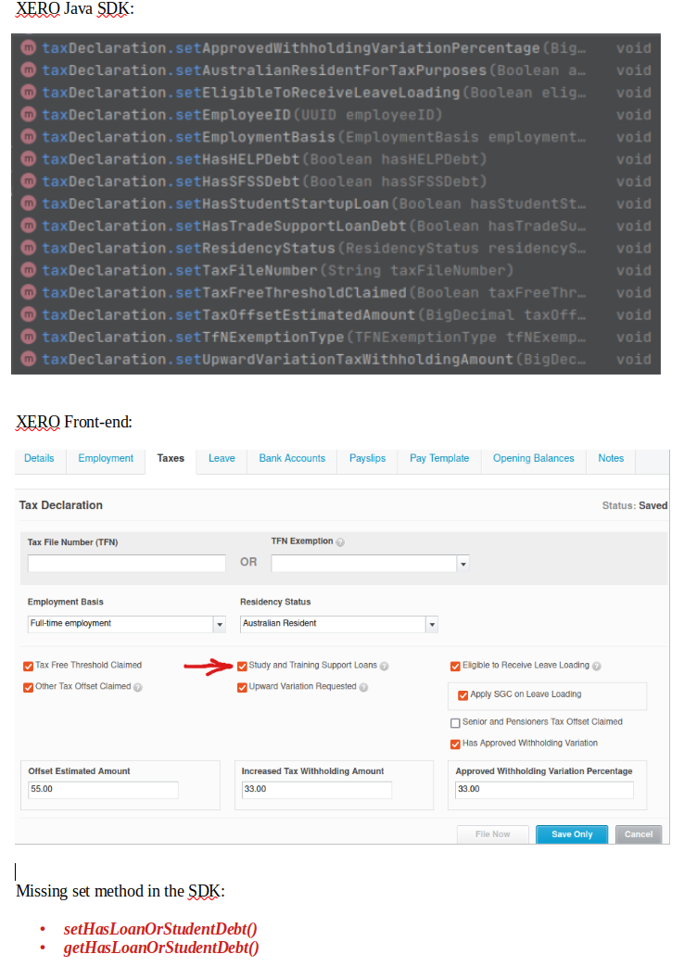Open the Leave tab

[x=222, y=458]
